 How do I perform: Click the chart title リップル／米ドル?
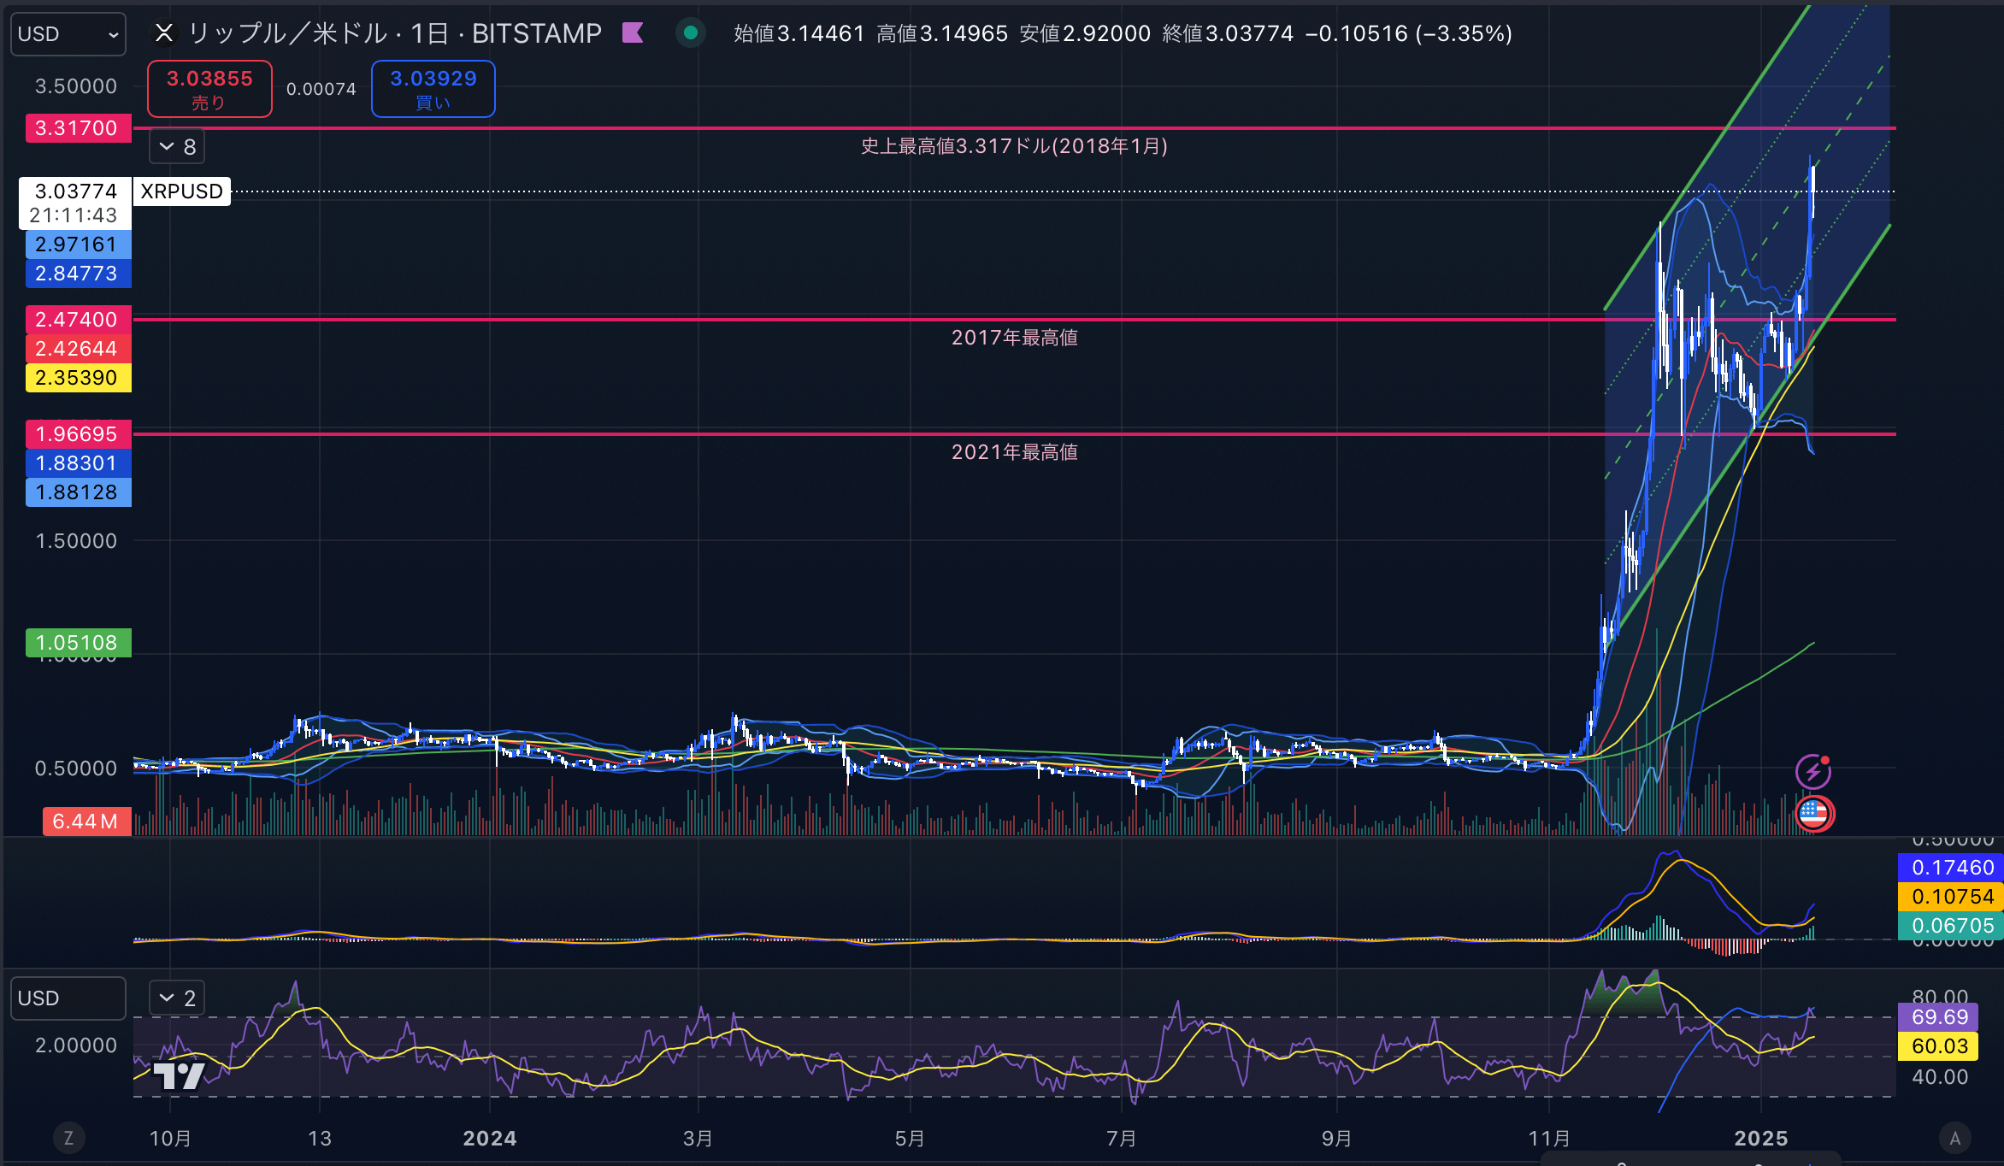click(x=287, y=33)
